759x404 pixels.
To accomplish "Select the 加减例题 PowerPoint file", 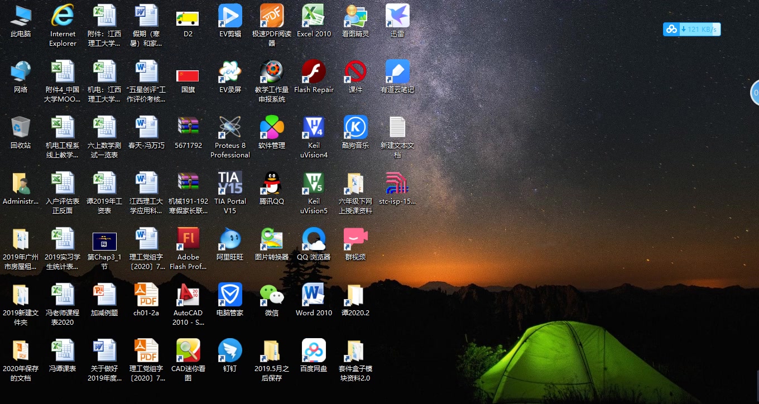I will coord(104,295).
